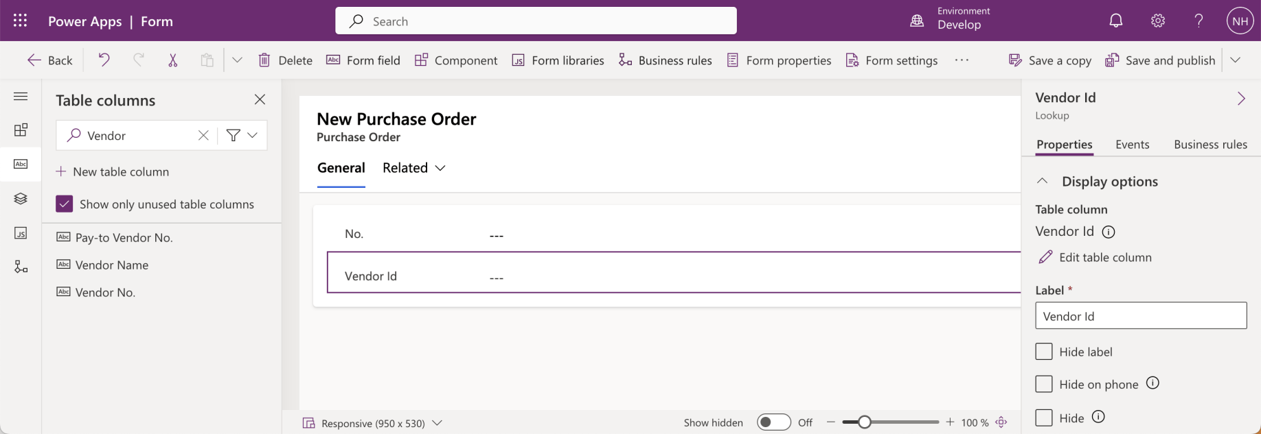Open the Business rules icon in sidebar
The image size is (1261, 434).
tap(21, 267)
